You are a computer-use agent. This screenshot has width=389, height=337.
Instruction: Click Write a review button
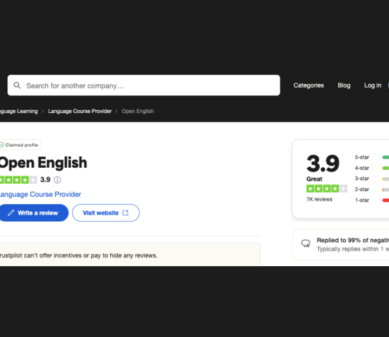[x=34, y=213]
